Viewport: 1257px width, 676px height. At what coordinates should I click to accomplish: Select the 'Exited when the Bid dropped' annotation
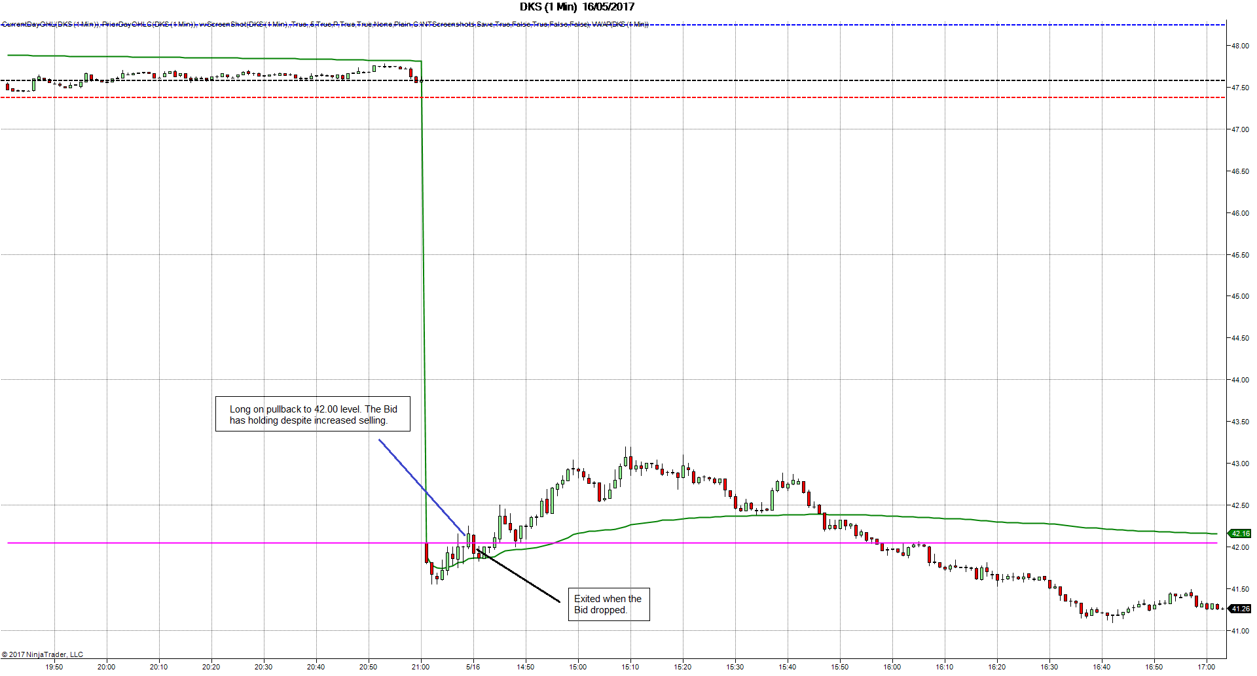click(x=609, y=604)
